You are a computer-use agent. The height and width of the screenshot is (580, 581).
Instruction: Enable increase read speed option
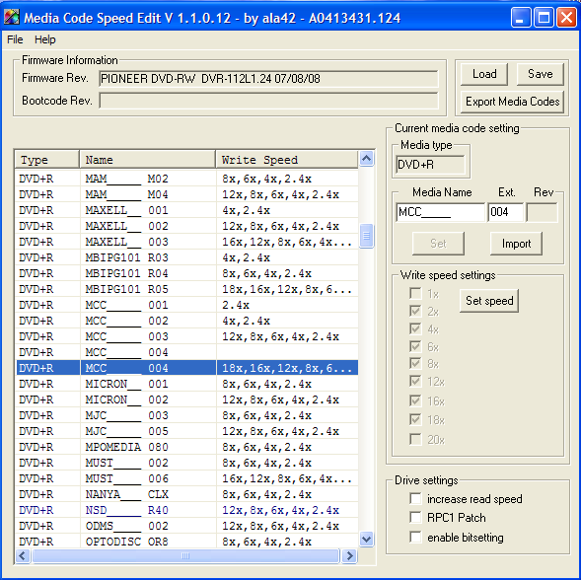point(415,498)
